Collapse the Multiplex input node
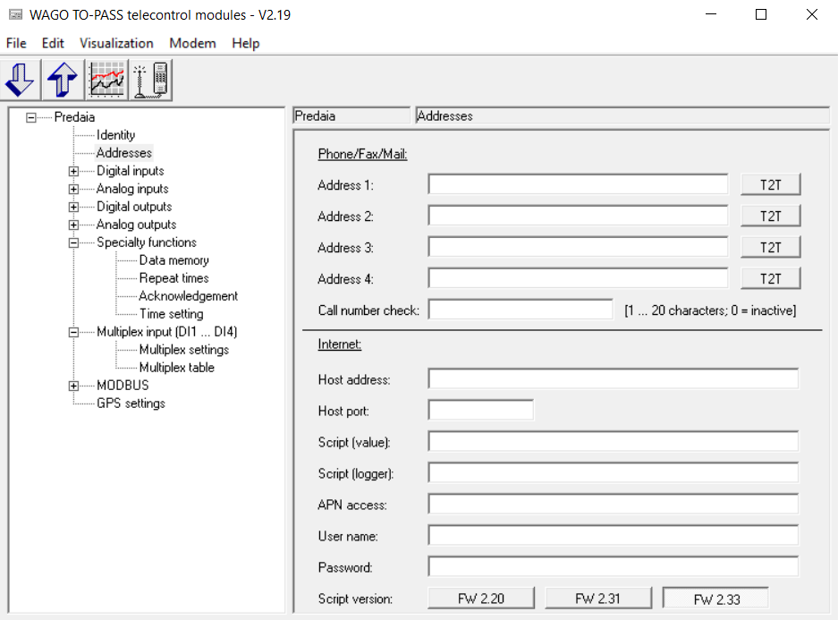This screenshot has width=838, height=620. [73, 332]
